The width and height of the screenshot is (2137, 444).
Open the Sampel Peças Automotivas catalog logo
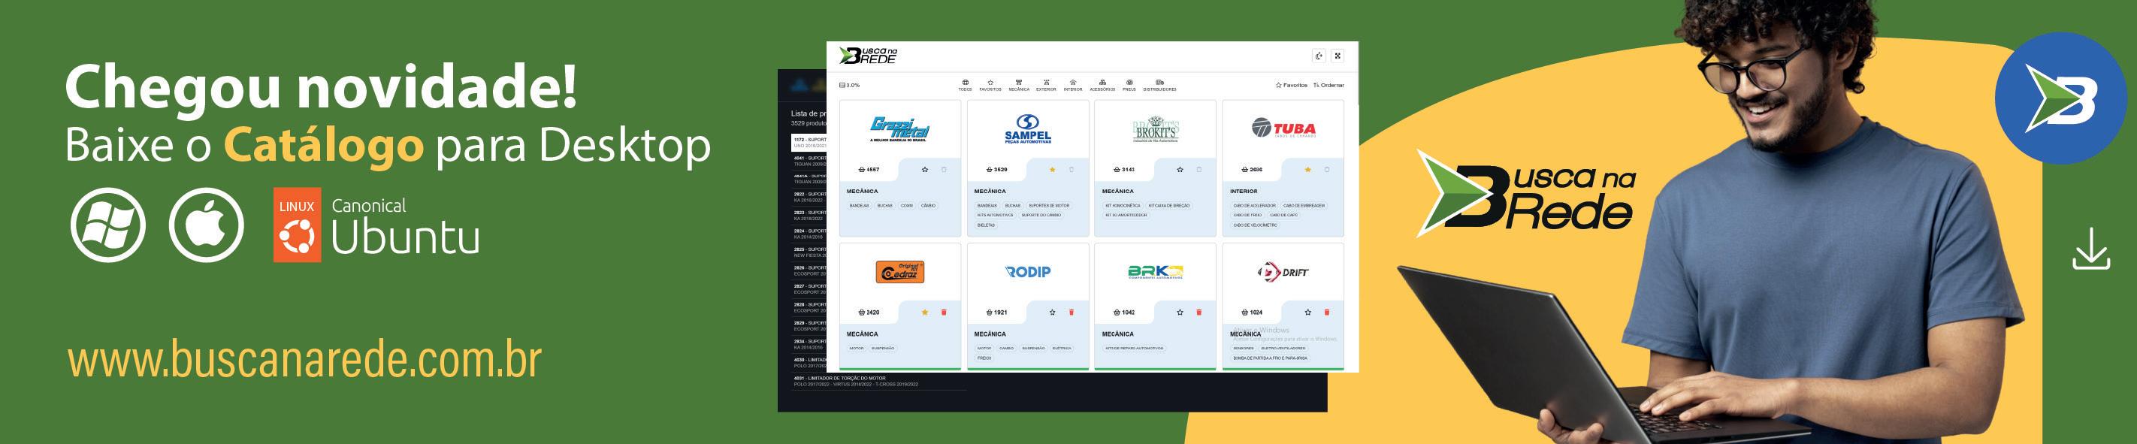click(x=1028, y=129)
